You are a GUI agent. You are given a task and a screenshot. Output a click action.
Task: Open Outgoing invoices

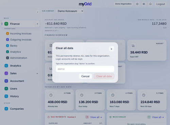pyautogui.click(x=21, y=40)
